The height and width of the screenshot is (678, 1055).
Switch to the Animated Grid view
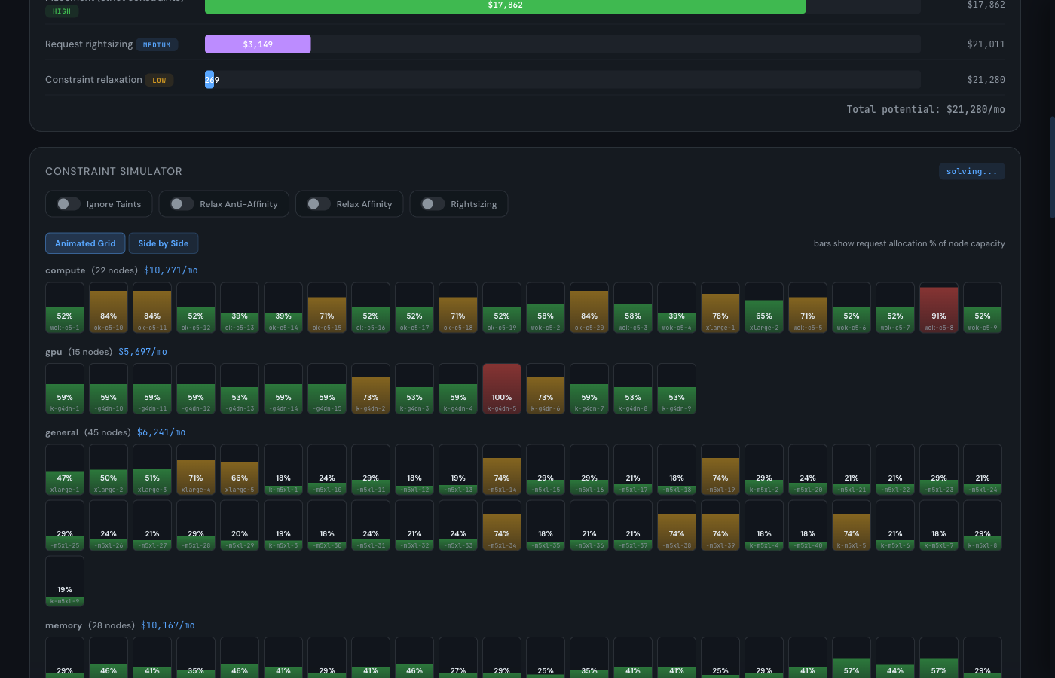point(85,243)
